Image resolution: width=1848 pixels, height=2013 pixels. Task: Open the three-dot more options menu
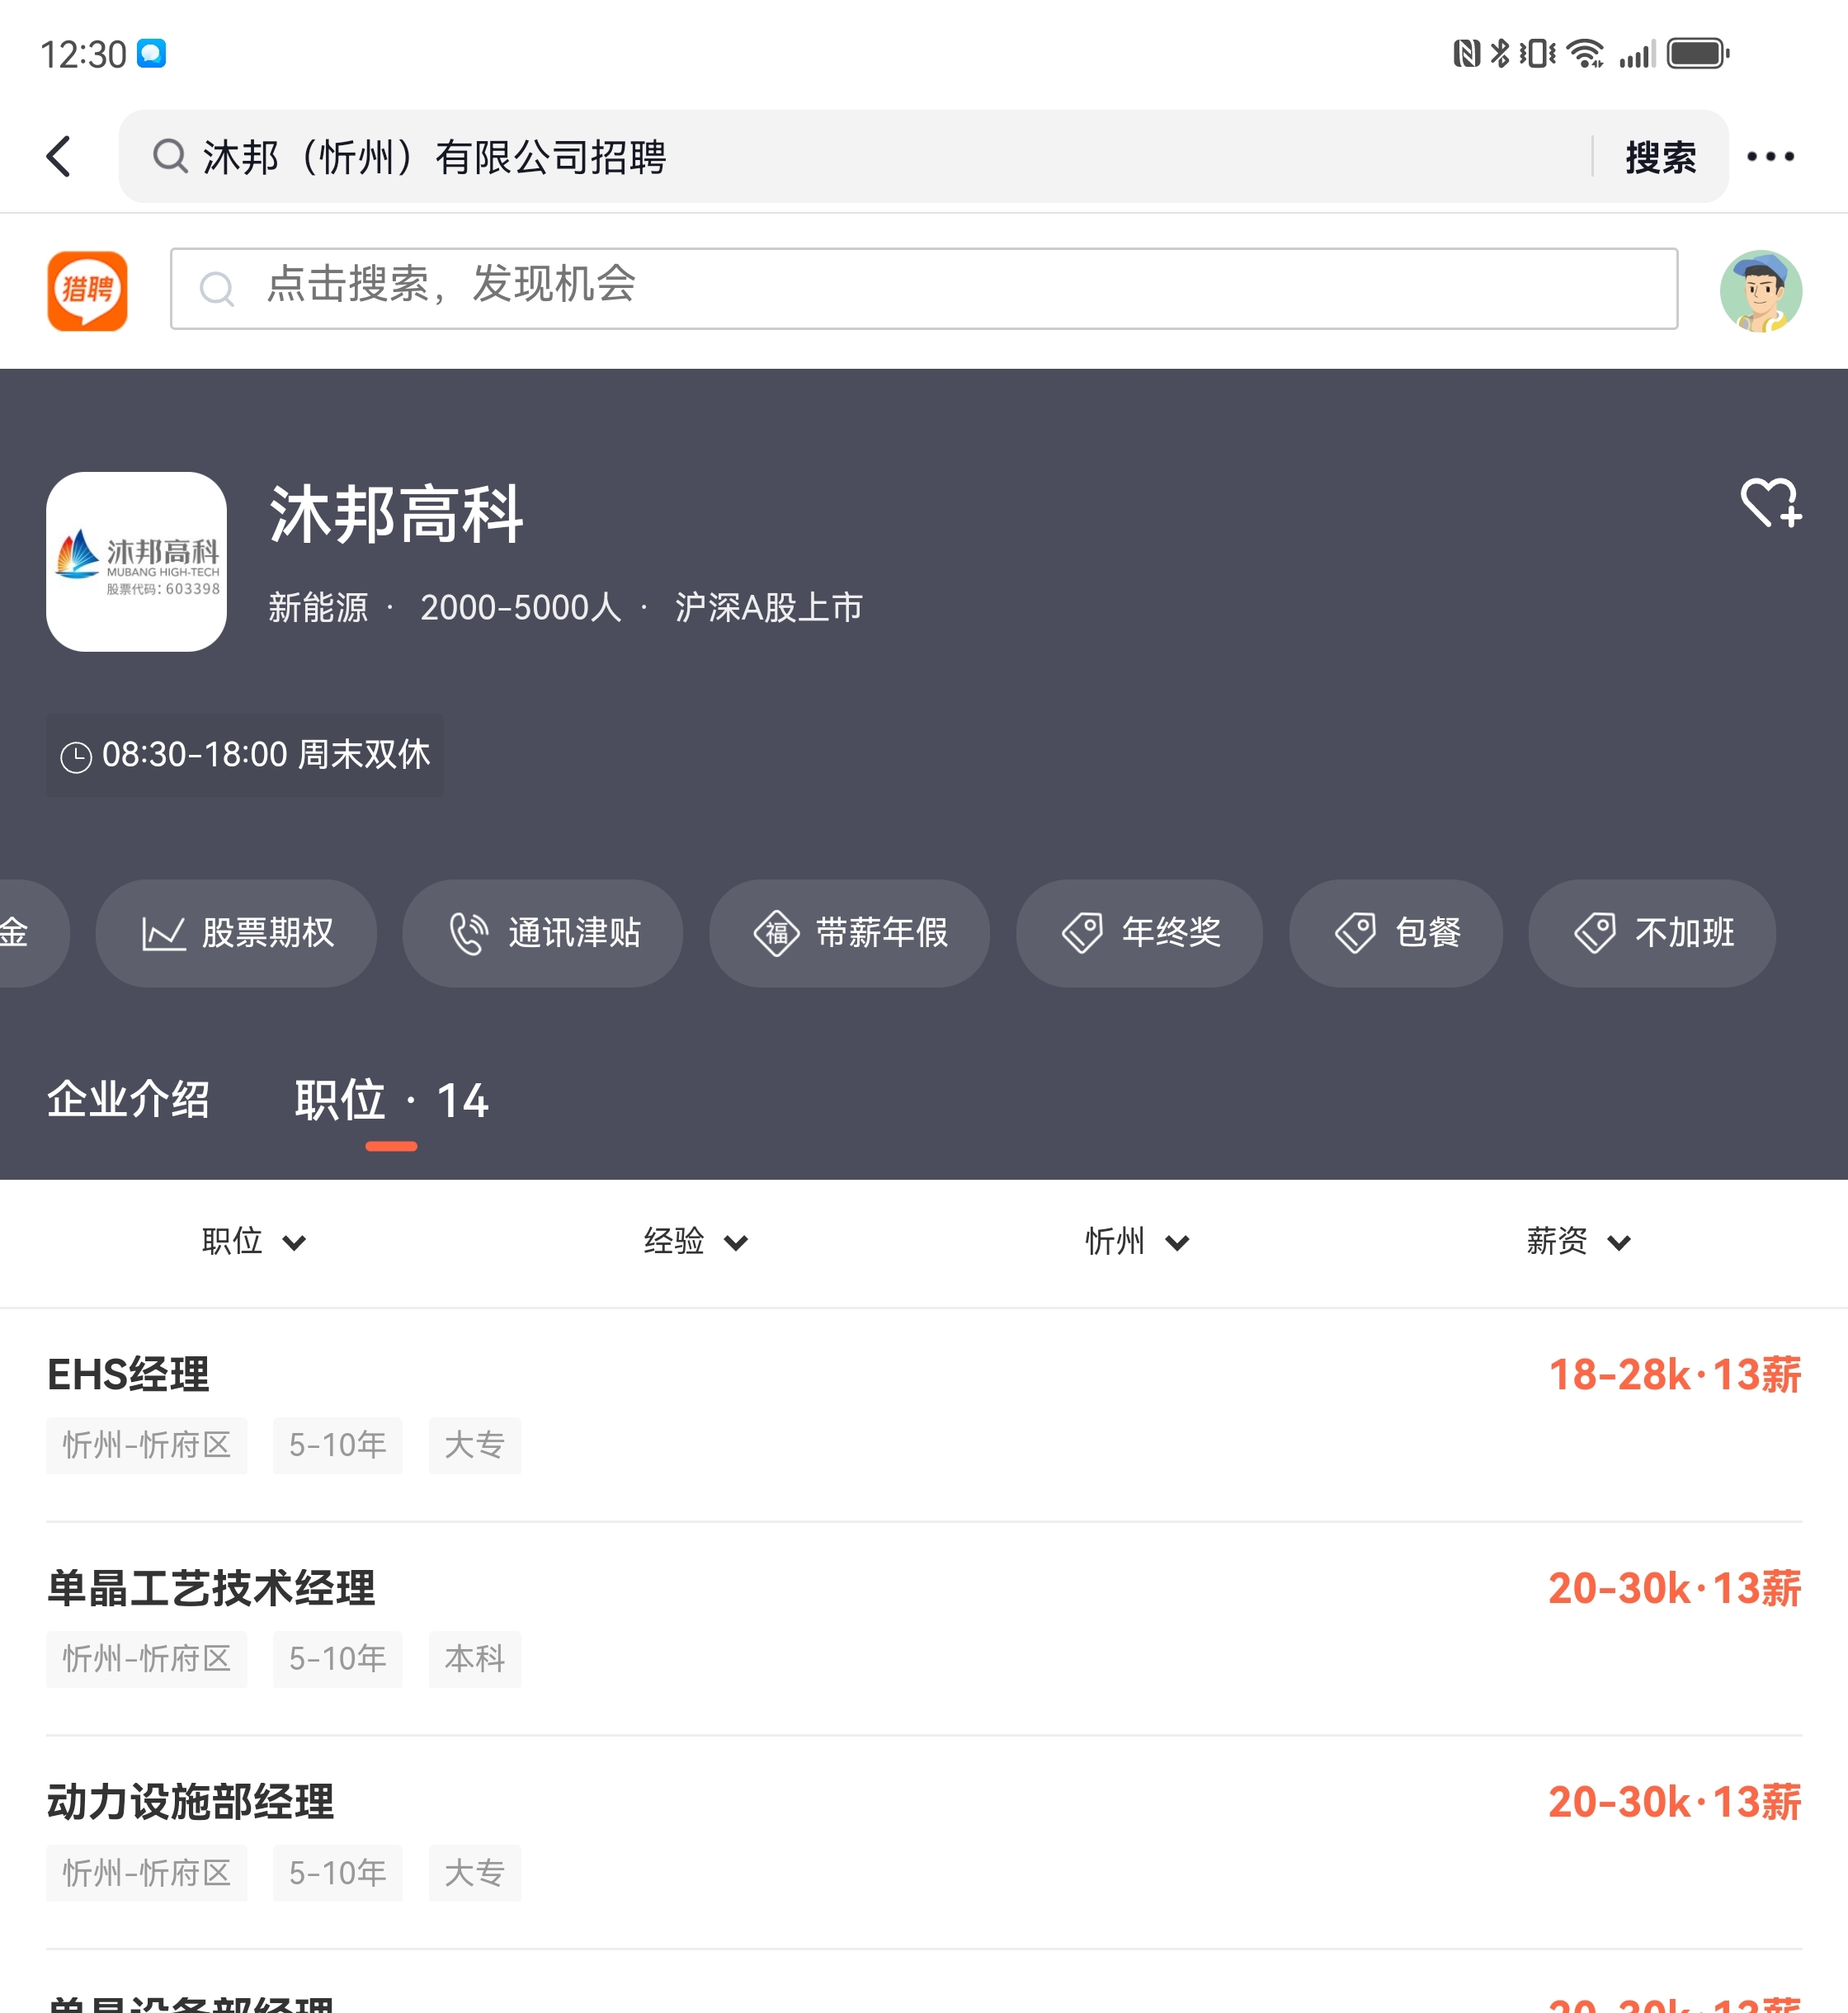(1770, 157)
